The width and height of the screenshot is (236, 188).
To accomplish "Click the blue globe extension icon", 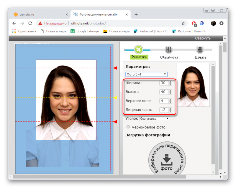I will [x=201, y=23].
